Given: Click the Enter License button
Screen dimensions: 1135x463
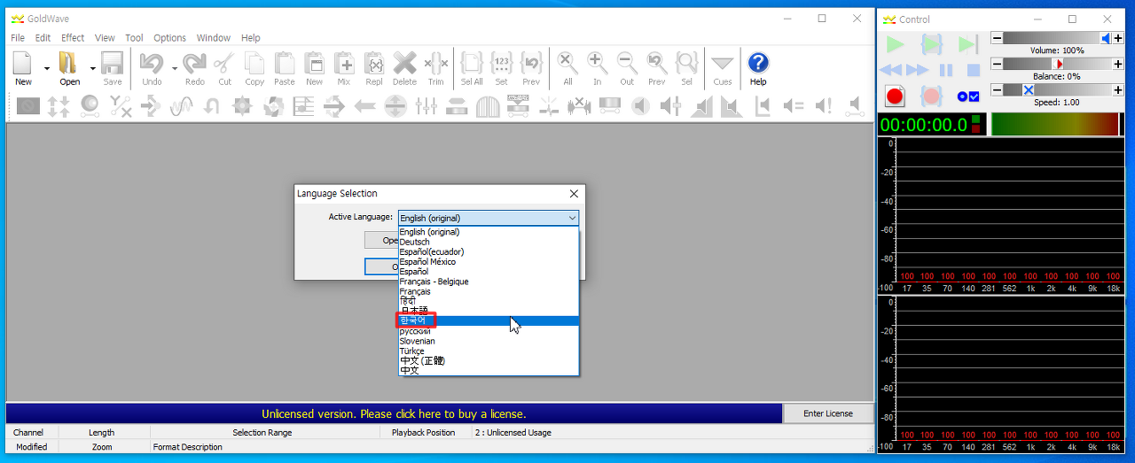Looking at the screenshot, I should point(828,413).
